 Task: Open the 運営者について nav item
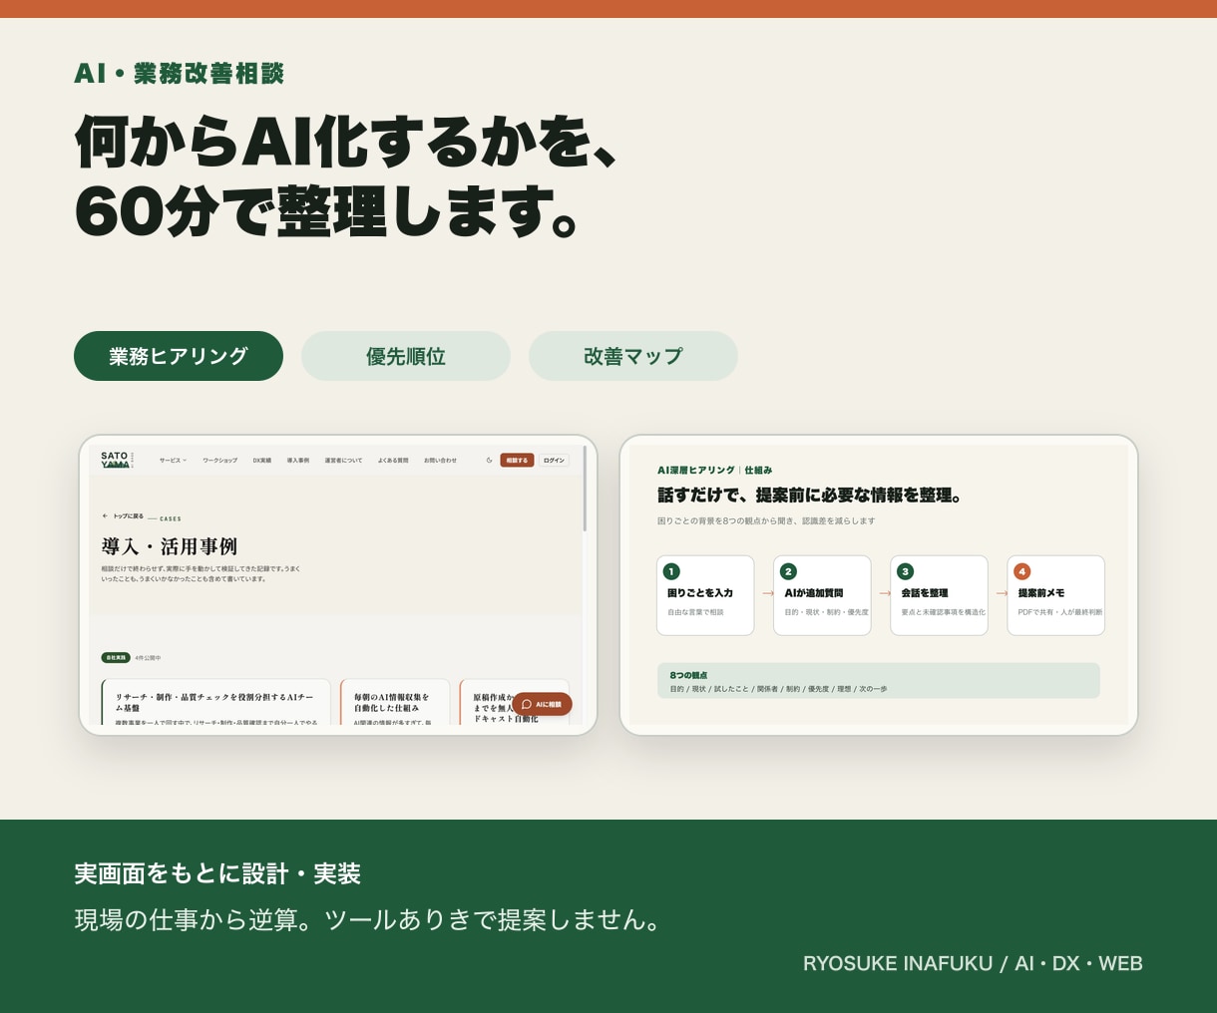click(343, 461)
